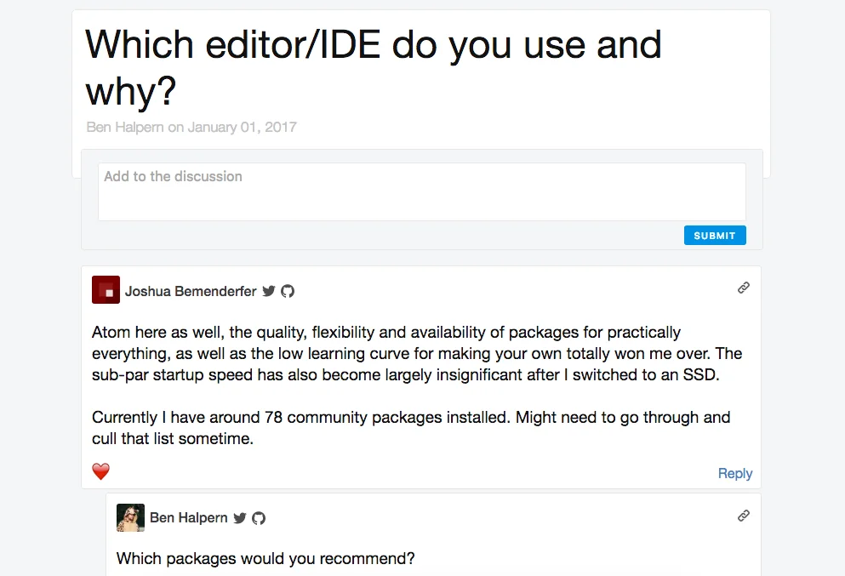The image size is (845, 576).
Task: Click Ben Halpern's avatar in the reply
Action: (130, 517)
